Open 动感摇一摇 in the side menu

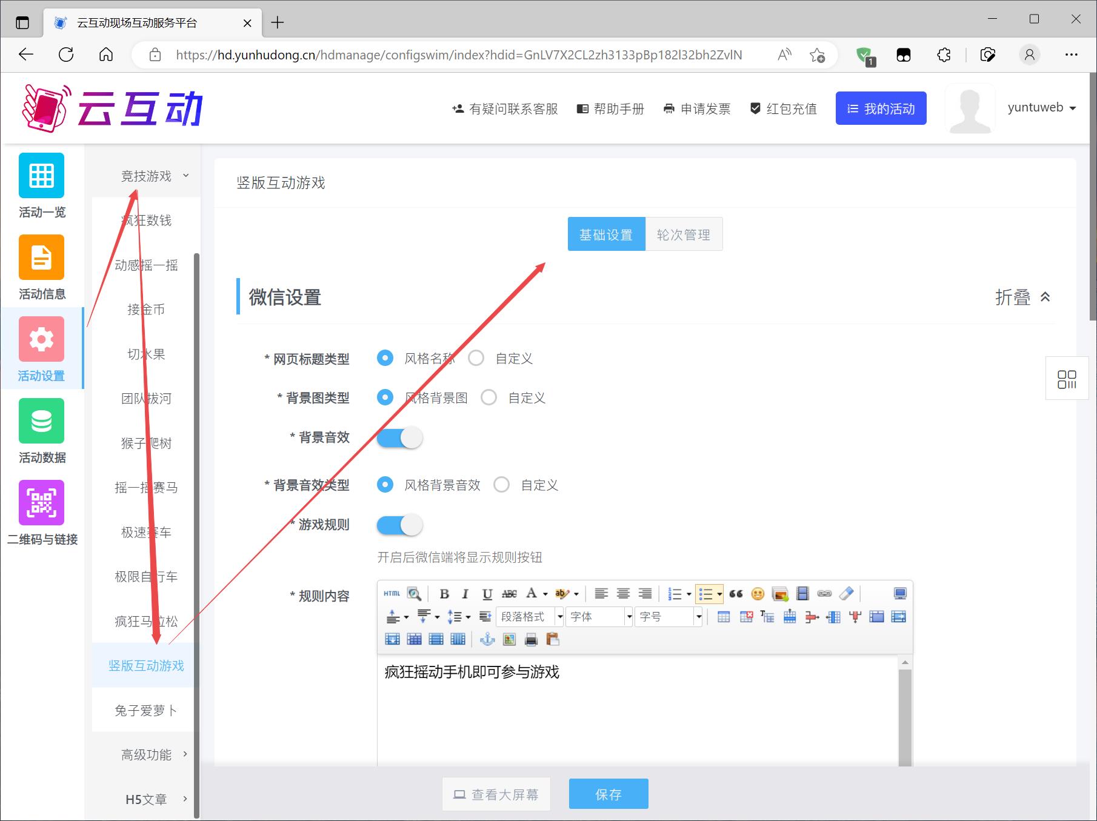(146, 265)
